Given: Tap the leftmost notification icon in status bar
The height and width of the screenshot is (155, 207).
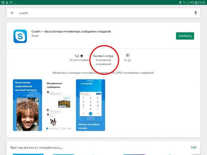Looking at the screenshot, I should pos(3,2).
